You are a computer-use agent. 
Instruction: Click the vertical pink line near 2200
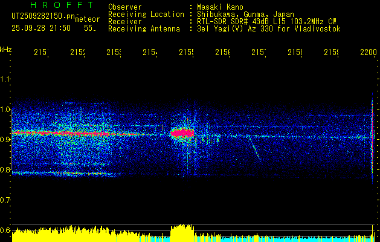372,137
